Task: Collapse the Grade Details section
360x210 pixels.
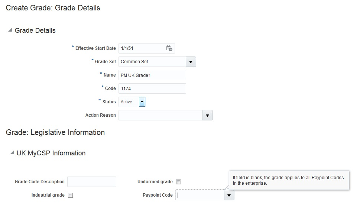Action: [x=10, y=30]
